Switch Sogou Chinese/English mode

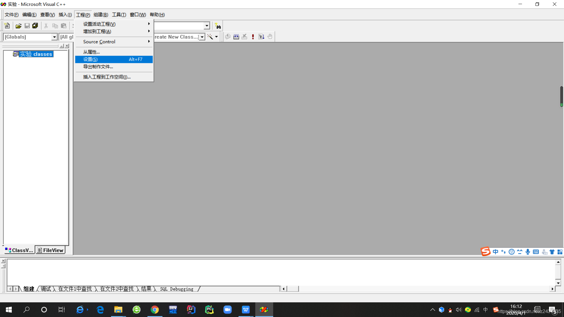496,252
